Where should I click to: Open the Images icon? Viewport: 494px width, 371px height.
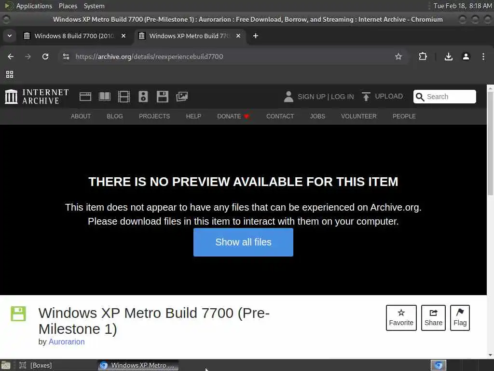tap(182, 97)
